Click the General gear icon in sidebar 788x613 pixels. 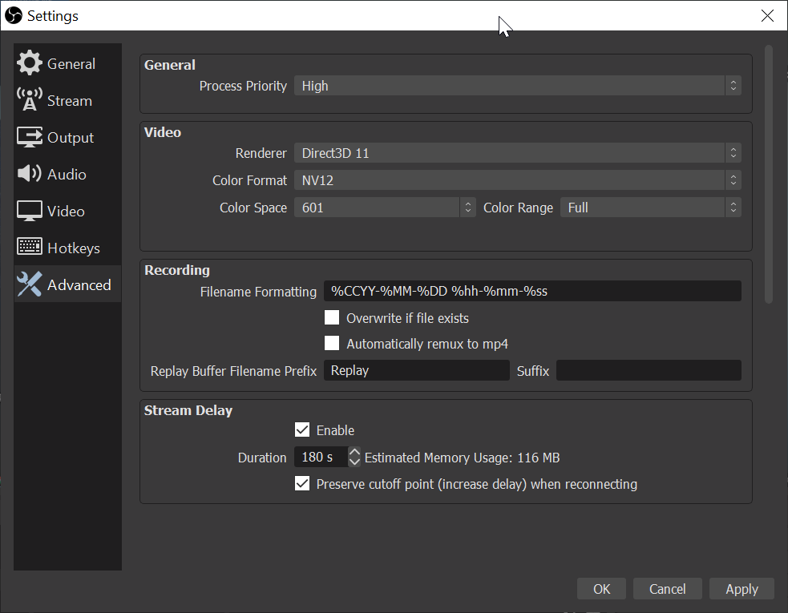click(30, 64)
